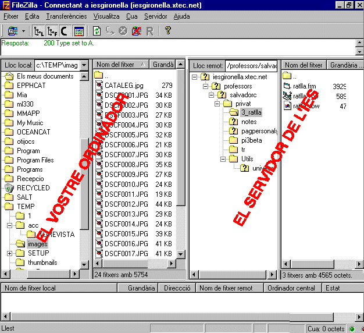
Task: Click the yellow question mark help icon
Action: point(167,31)
